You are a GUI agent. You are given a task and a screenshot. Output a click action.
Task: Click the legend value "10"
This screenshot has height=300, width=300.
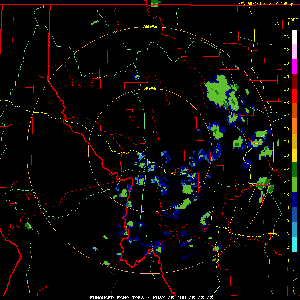(286, 221)
